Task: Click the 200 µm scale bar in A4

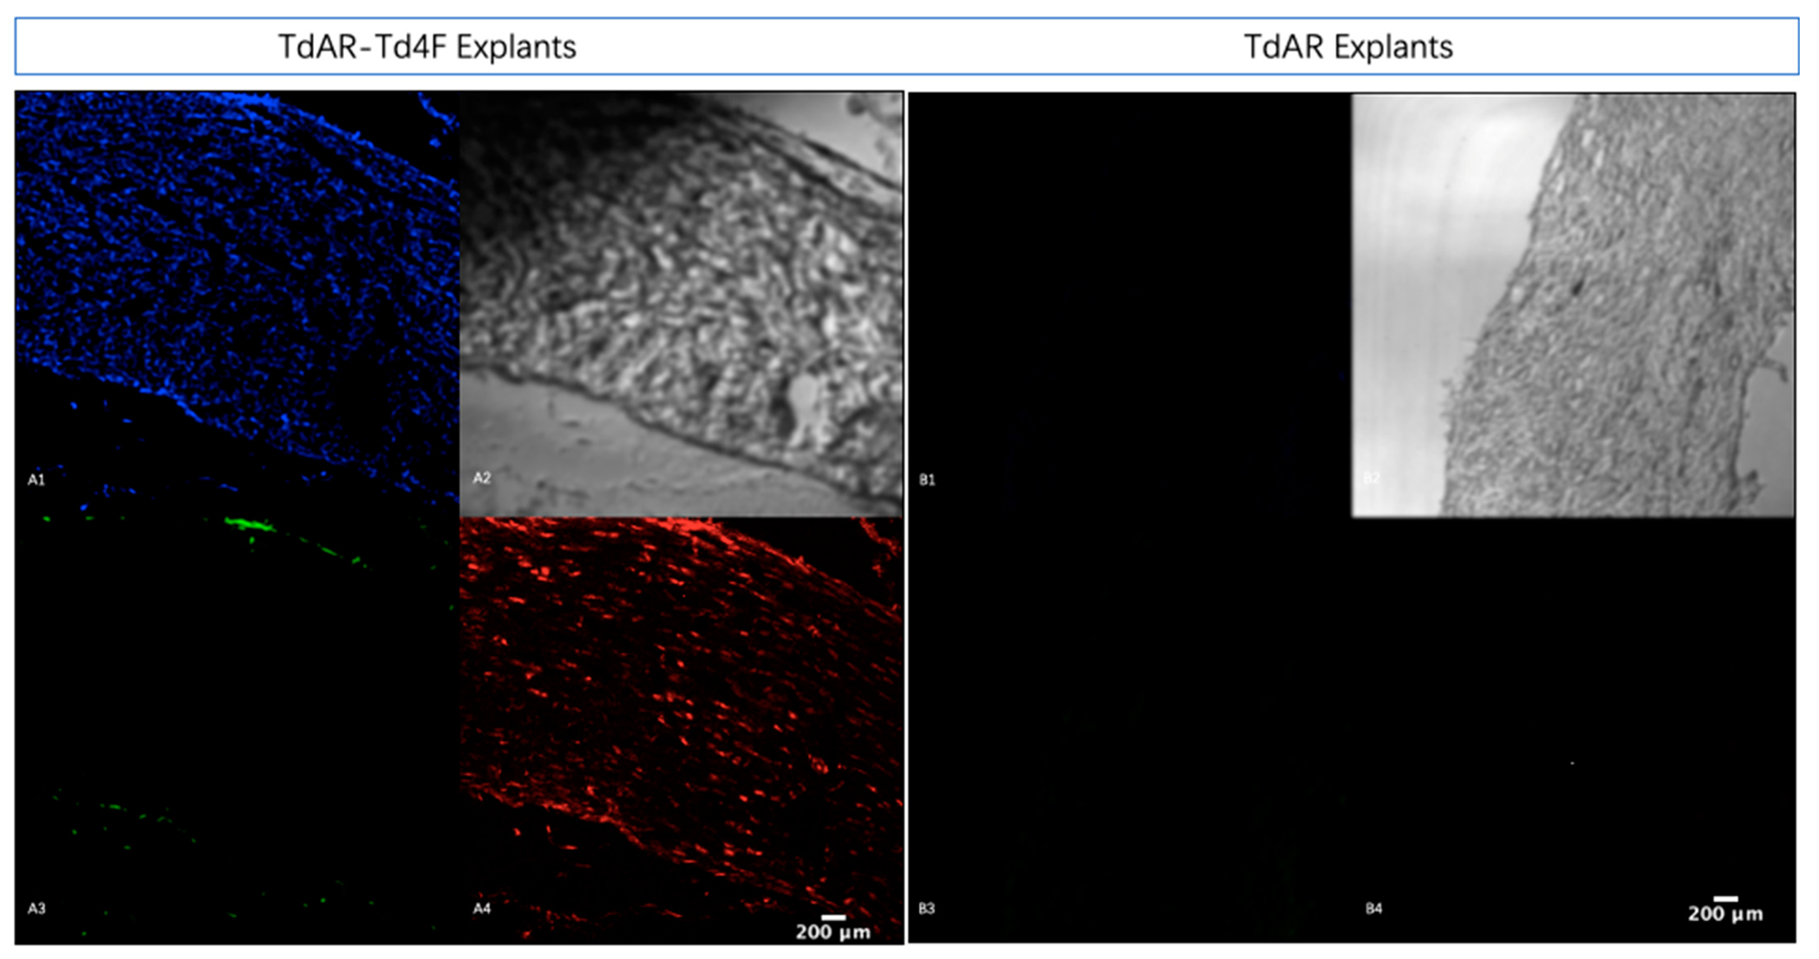Action: 833,918
